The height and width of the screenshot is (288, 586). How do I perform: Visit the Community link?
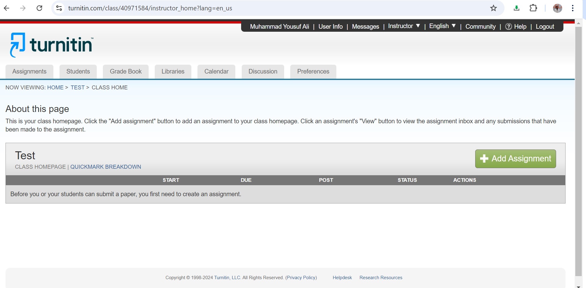point(480,27)
